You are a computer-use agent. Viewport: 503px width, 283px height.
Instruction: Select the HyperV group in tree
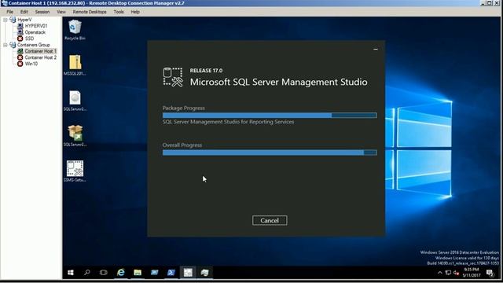coord(24,20)
